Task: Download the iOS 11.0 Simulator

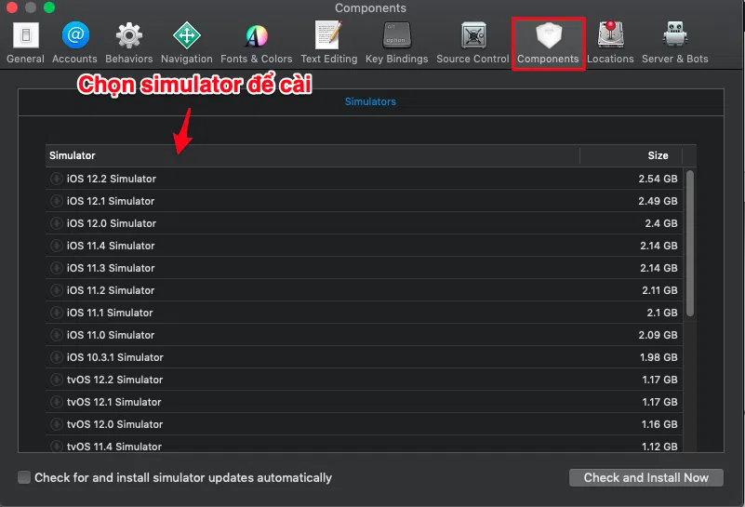Action: (57, 335)
